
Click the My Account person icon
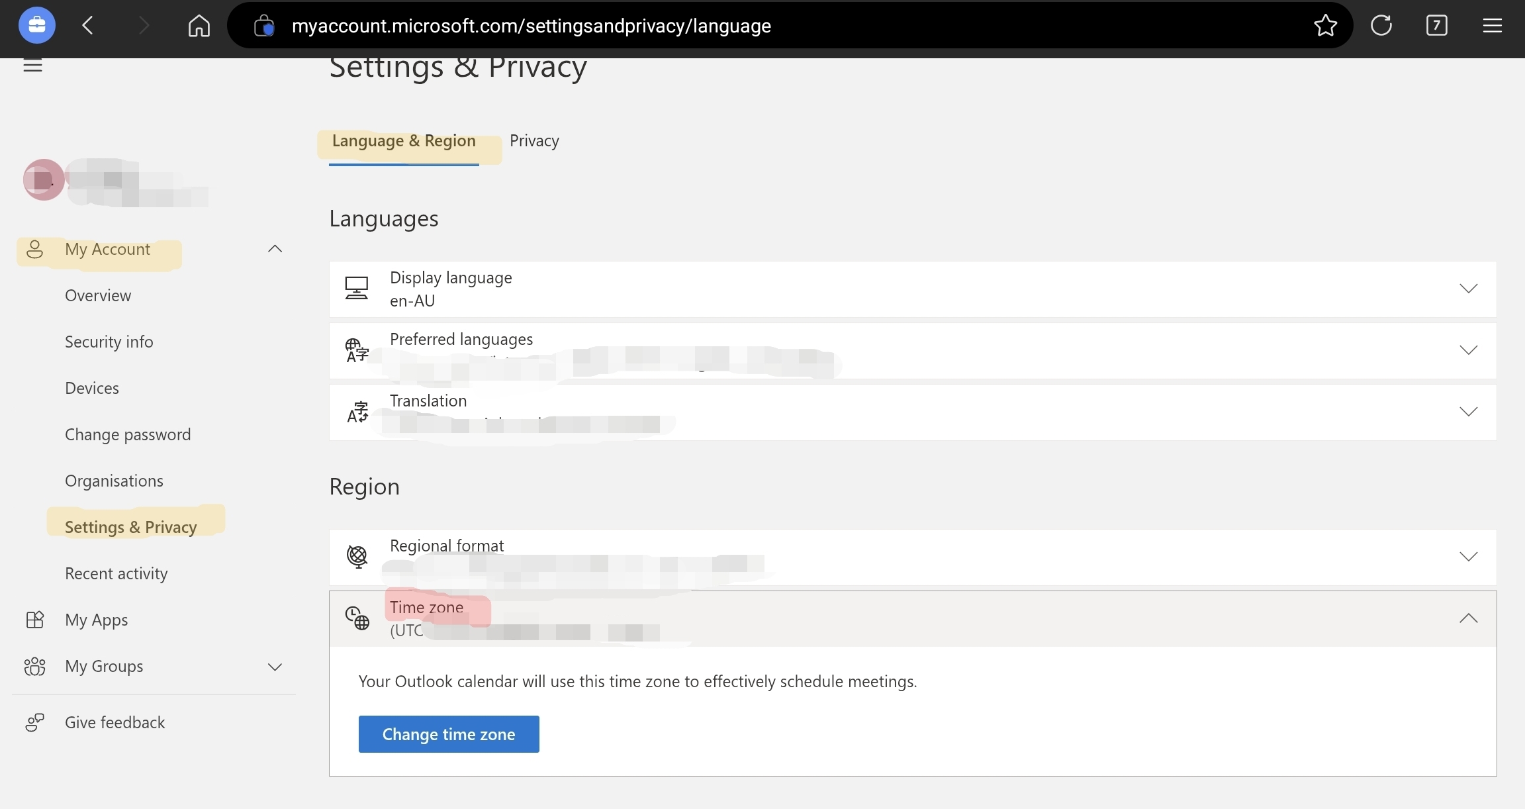(34, 250)
